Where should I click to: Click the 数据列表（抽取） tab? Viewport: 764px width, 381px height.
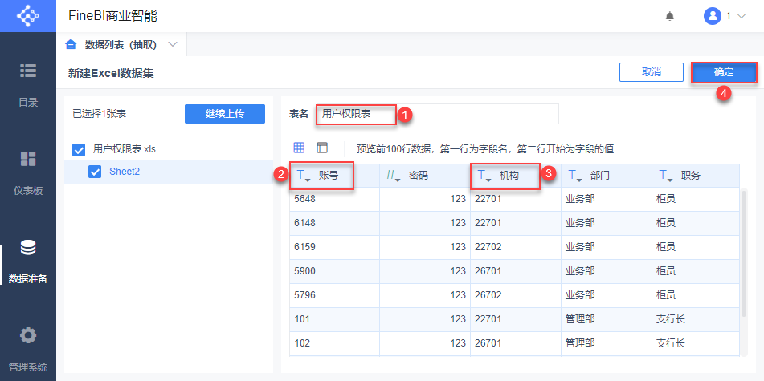pyautogui.click(x=121, y=45)
